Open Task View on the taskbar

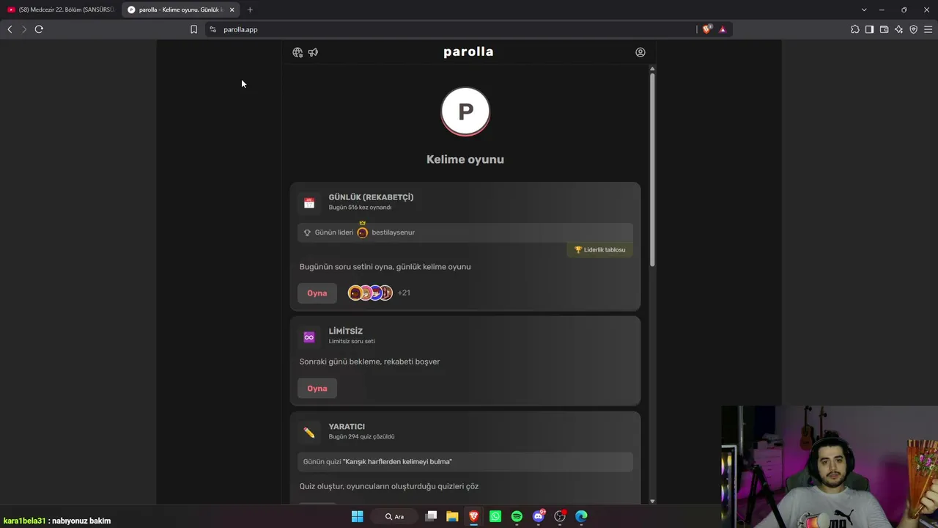[x=431, y=516]
